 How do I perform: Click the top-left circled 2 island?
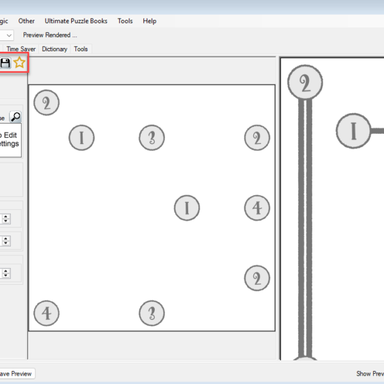(x=46, y=103)
